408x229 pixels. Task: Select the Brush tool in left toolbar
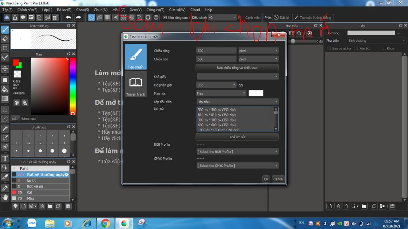point(5,29)
